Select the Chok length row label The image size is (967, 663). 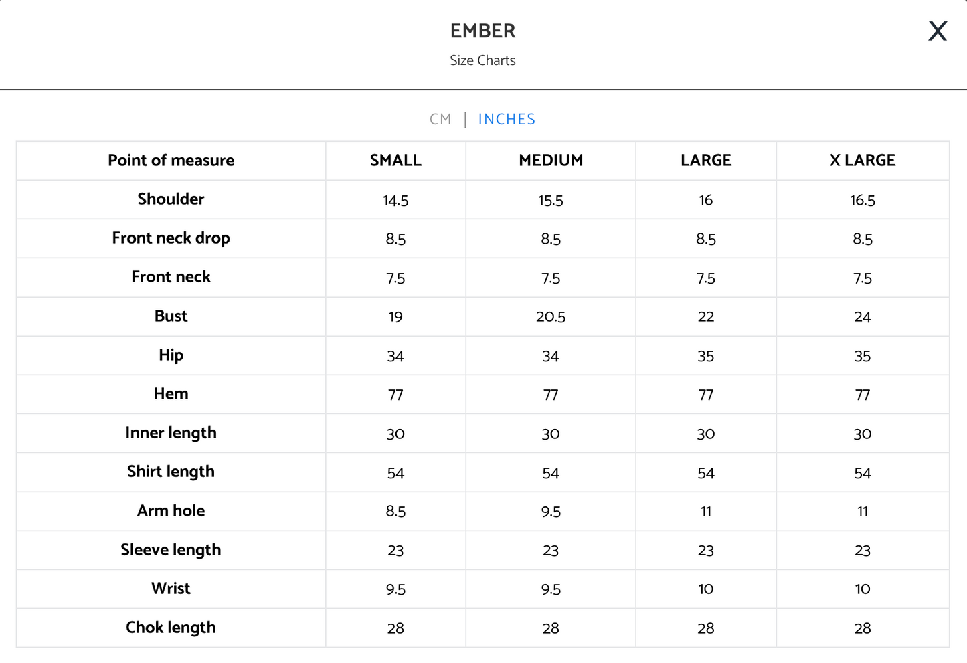pos(171,628)
